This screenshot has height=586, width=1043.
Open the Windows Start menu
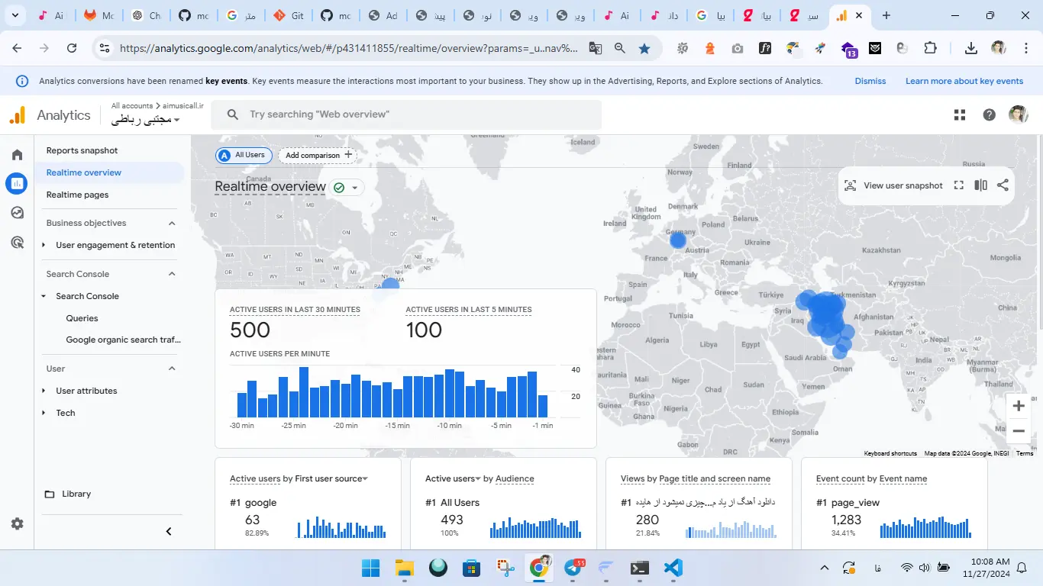[370, 568]
